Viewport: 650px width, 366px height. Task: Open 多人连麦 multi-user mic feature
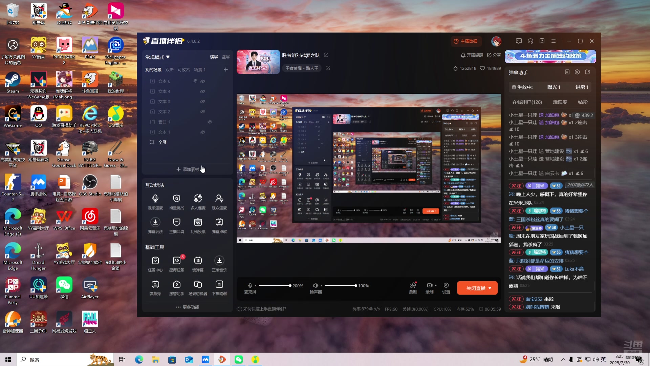coord(198,202)
